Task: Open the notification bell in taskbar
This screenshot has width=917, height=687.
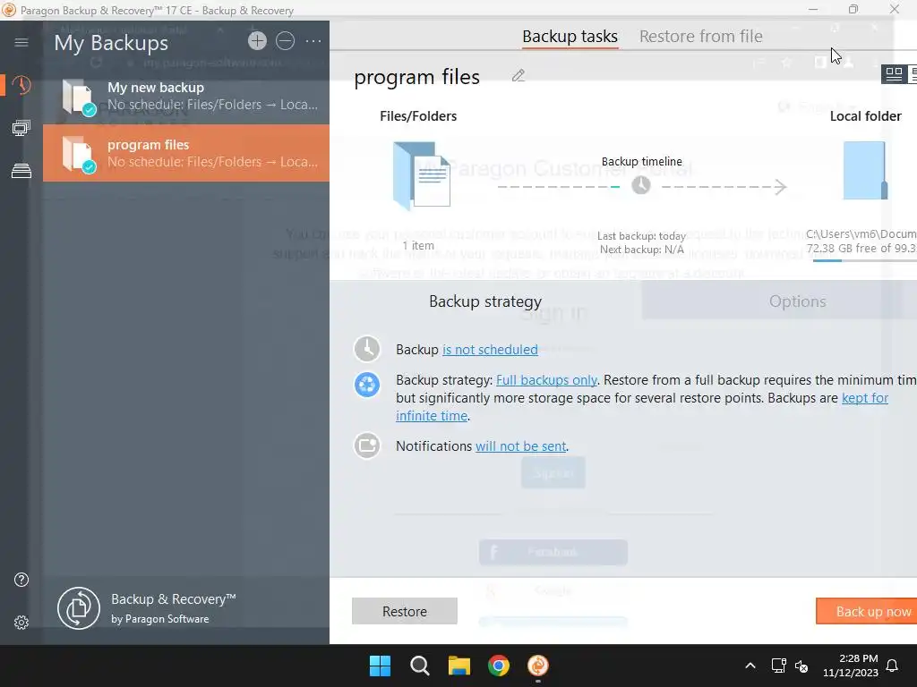Action: click(892, 666)
